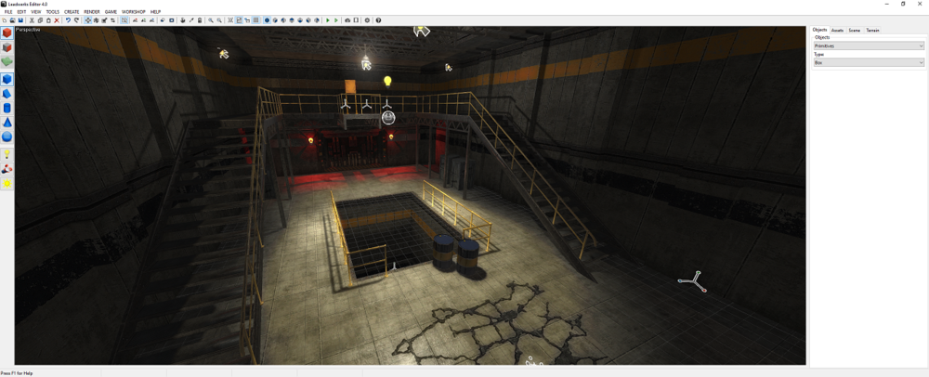Open the WORKSHOP menu
929x377 pixels.
coord(133,12)
